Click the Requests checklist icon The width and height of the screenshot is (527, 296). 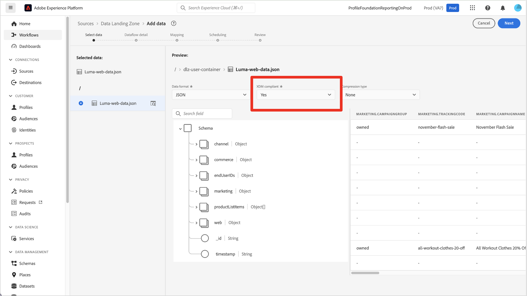coord(14,202)
